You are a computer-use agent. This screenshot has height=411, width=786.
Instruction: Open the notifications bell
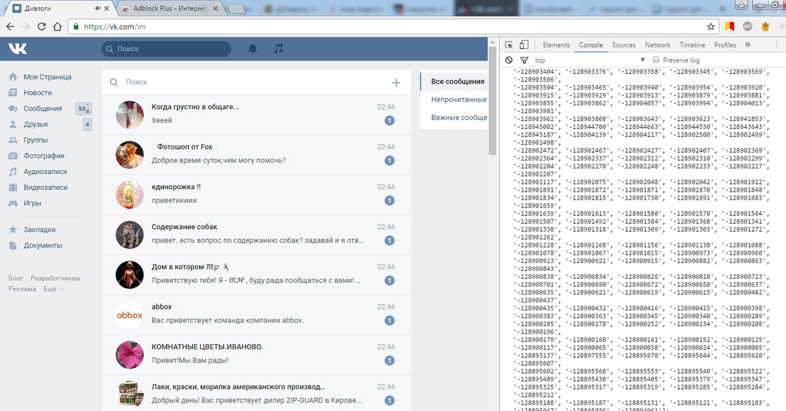tap(252, 49)
